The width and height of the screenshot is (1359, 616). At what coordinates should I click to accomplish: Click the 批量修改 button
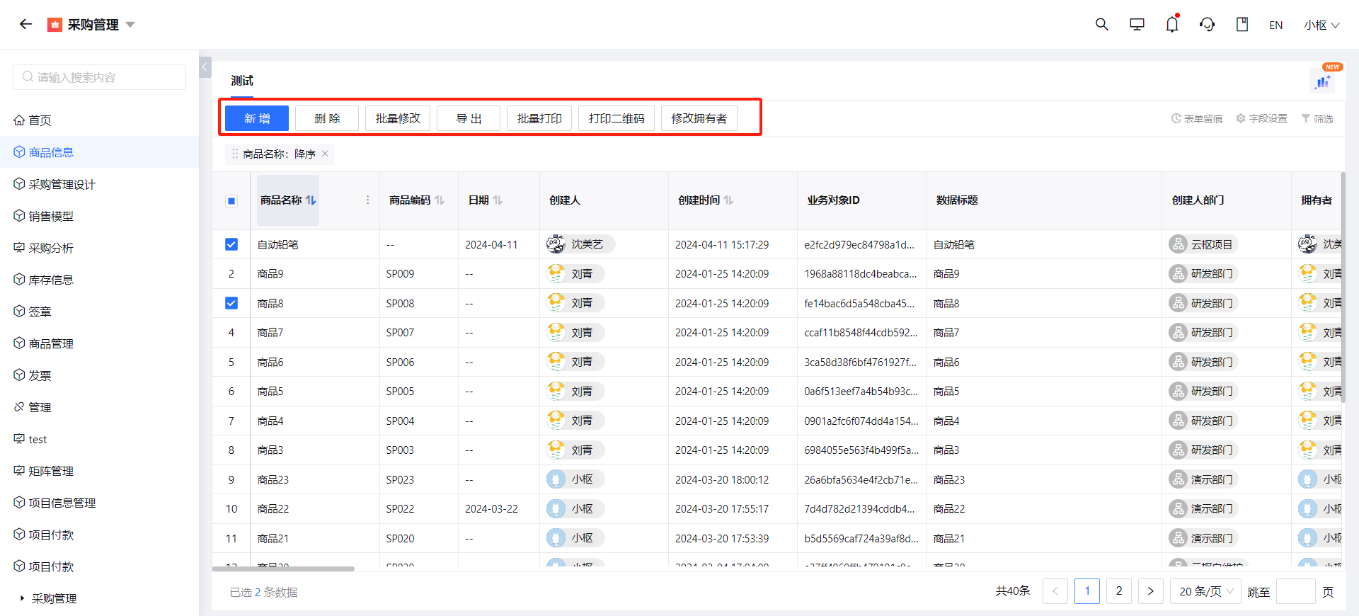(398, 118)
